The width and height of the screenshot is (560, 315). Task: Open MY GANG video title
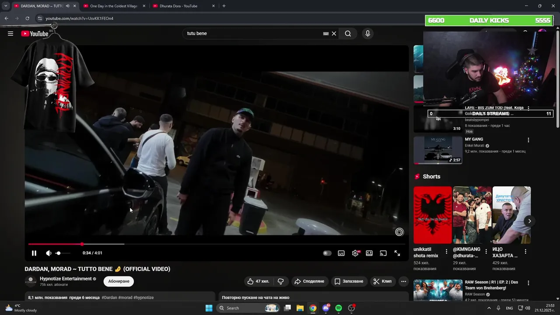474,139
